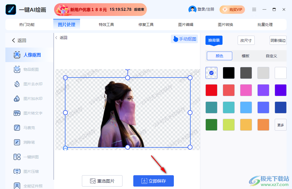Click the 图片加水印 add watermark icon
The width and height of the screenshot is (292, 189).
17,99
